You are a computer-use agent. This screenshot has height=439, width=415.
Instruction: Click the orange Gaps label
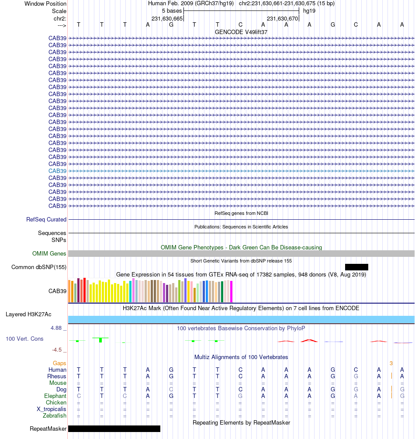pos(59,363)
